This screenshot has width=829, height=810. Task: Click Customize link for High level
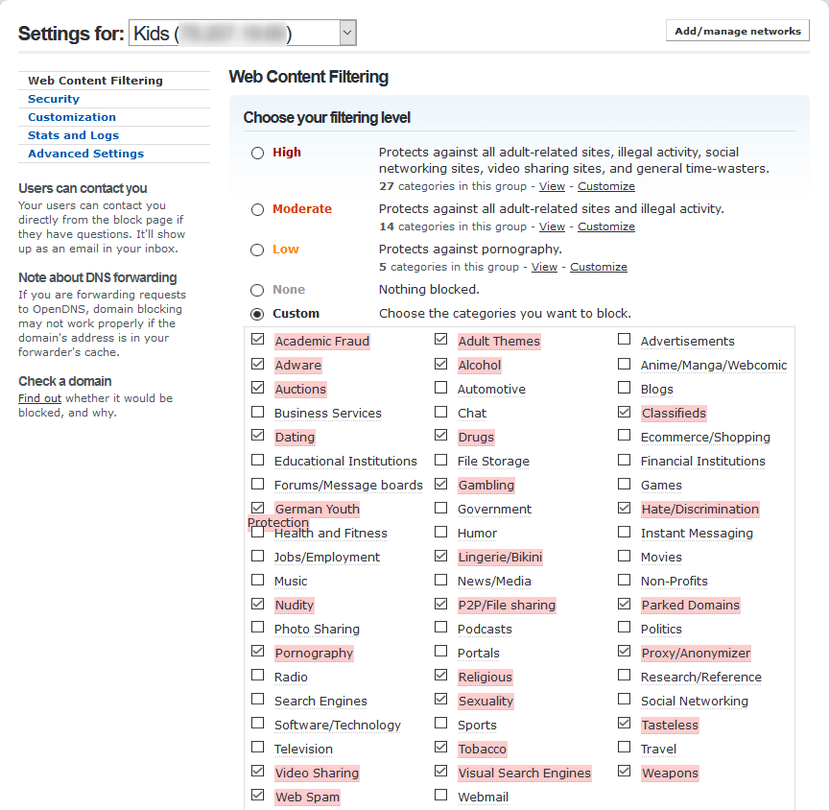coord(605,186)
